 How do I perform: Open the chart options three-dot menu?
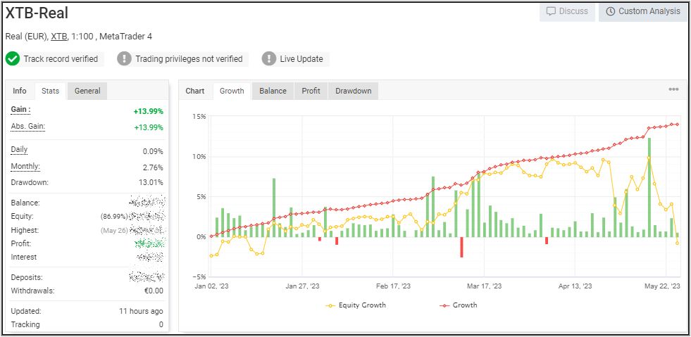coord(673,90)
